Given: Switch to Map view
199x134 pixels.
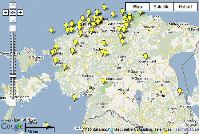Looking at the screenshot, I should 137,7.
